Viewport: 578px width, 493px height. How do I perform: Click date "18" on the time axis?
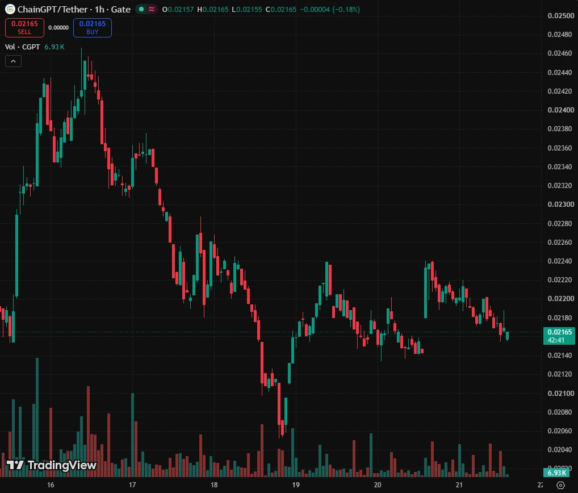pyautogui.click(x=214, y=485)
